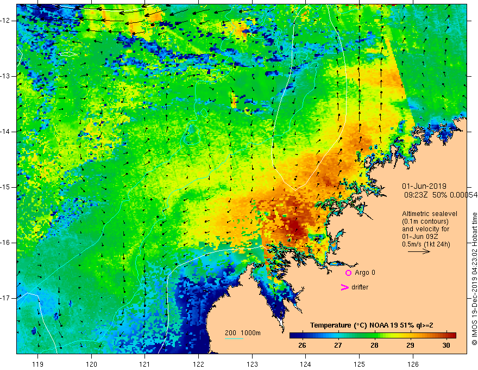Click longitude axis label 126

(x=413, y=364)
